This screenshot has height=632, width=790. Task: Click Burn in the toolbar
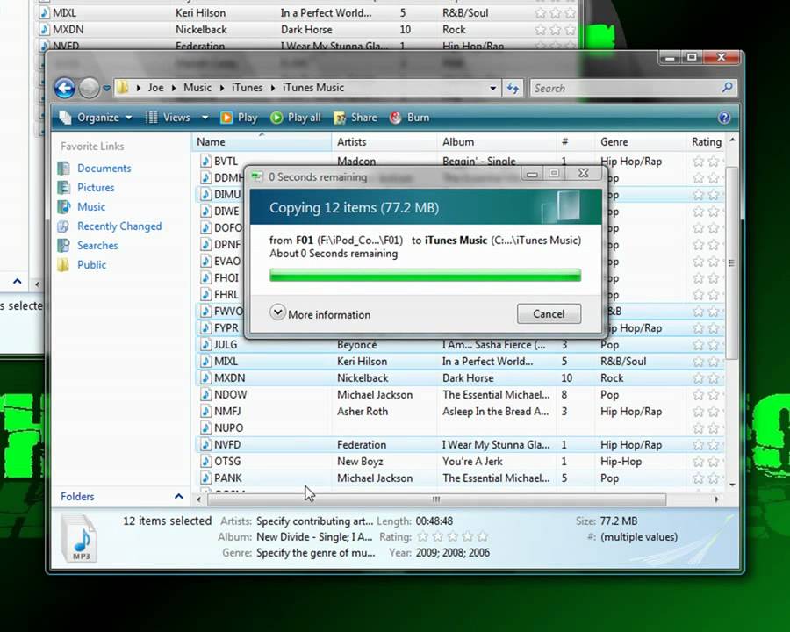coord(410,118)
